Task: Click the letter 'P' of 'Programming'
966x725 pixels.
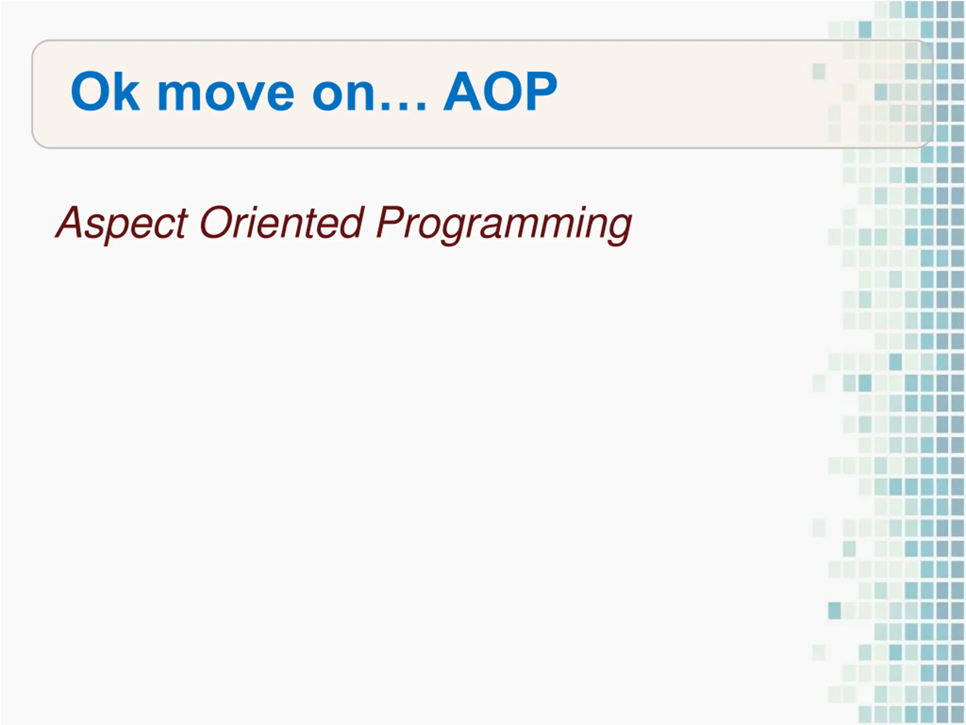Action: point(389,222)
